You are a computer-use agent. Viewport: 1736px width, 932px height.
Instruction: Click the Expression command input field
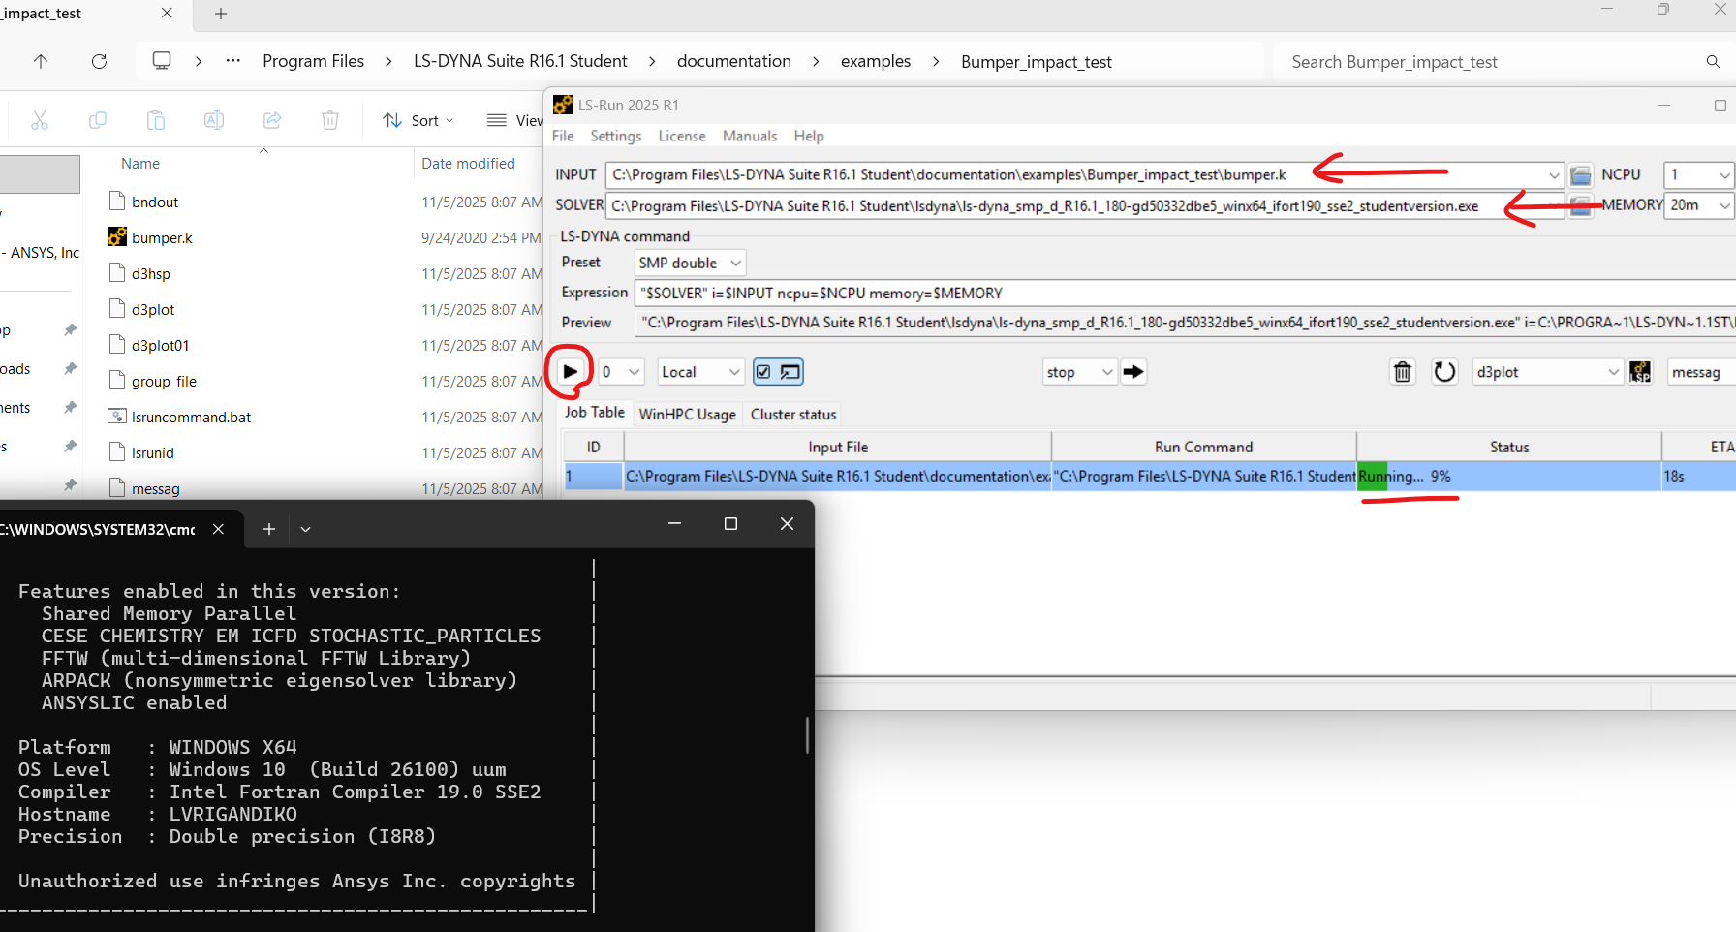[x=1185, y=293]
